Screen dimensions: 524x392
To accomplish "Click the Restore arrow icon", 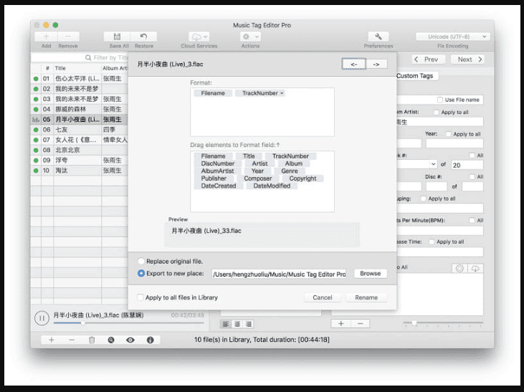I will pyautogui.click(x=143, y=37).
